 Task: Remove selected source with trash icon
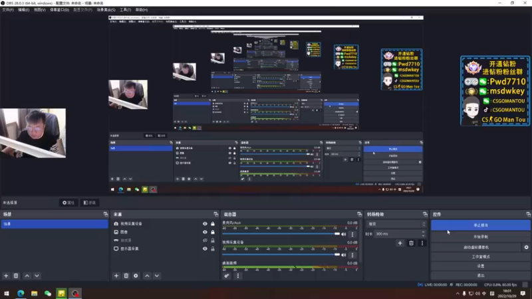point(126,276)
